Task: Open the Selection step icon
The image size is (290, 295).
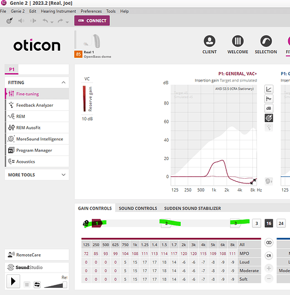Action: point(266,41)
